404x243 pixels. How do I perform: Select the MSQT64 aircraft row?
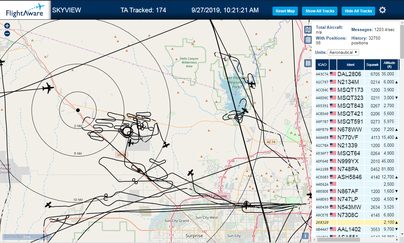tap(357, 153)
